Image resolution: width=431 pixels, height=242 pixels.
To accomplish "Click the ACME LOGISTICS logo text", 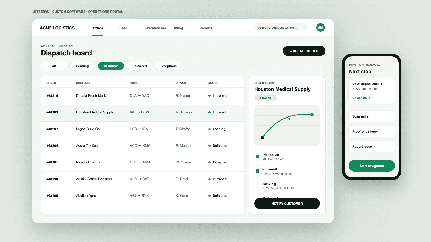I will point(57,28).
